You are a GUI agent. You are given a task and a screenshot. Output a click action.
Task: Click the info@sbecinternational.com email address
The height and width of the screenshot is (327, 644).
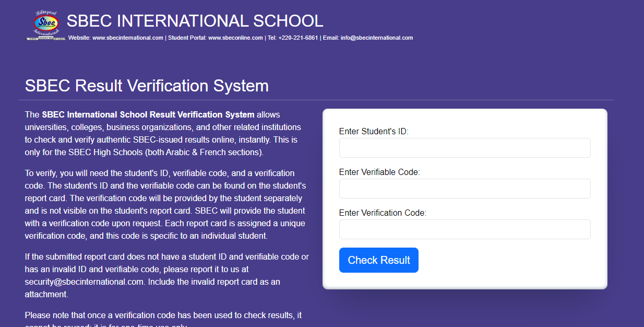pyautogui.click(x=377, y=38)
